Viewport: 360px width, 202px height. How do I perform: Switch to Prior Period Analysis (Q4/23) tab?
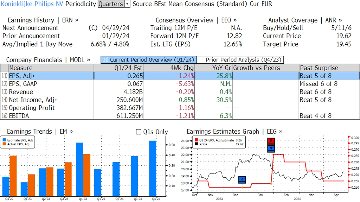[240, 60]
